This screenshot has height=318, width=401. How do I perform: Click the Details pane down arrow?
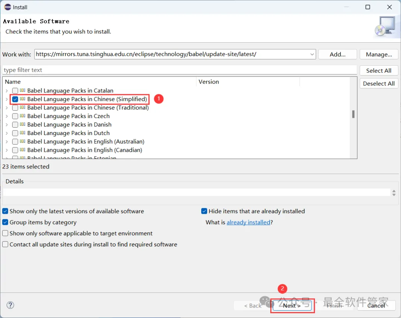[394, 195]
